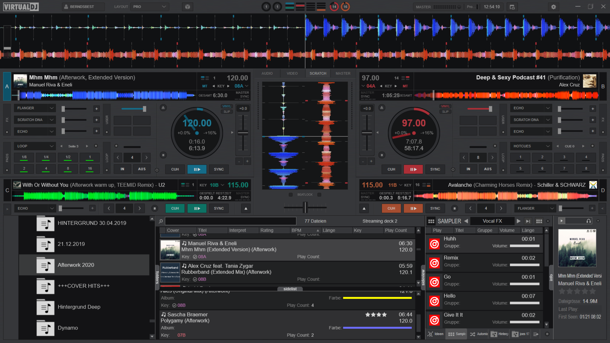Click the 3D cube icon beside the layout selector
The width and height of the screenshot is (610, 343).
(187, 7)
